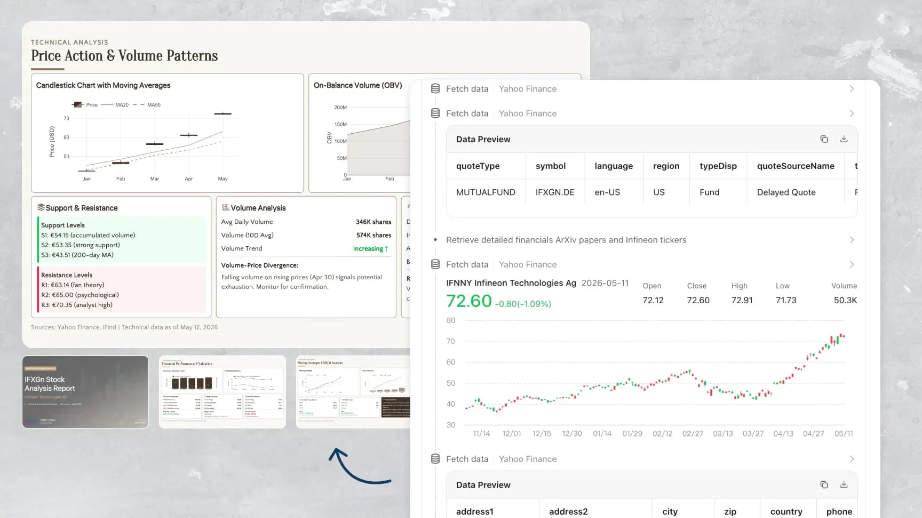Open the IFXGn Stock Analysis Report slide thumbnail
Viewport: 922px width, 518px height.
pyautogui.click(x=85, y=392)
